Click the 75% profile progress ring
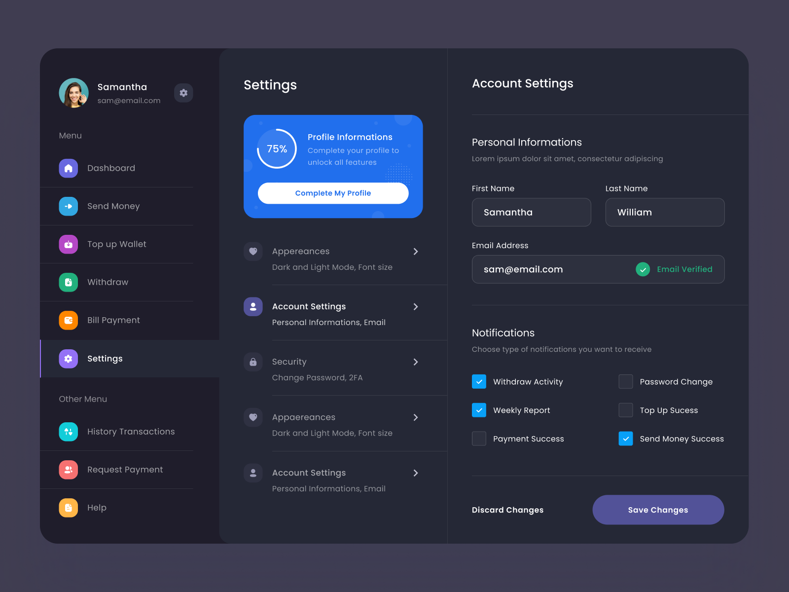The width and height of the screenshot is (789, 592). click(x=277, y=148)
